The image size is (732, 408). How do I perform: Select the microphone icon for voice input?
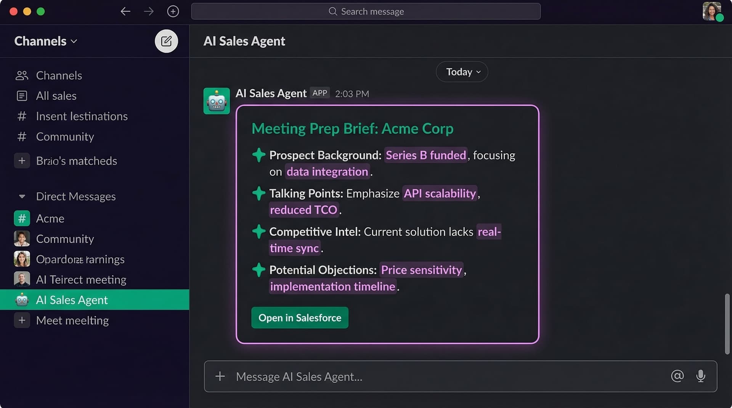[701, 376]
